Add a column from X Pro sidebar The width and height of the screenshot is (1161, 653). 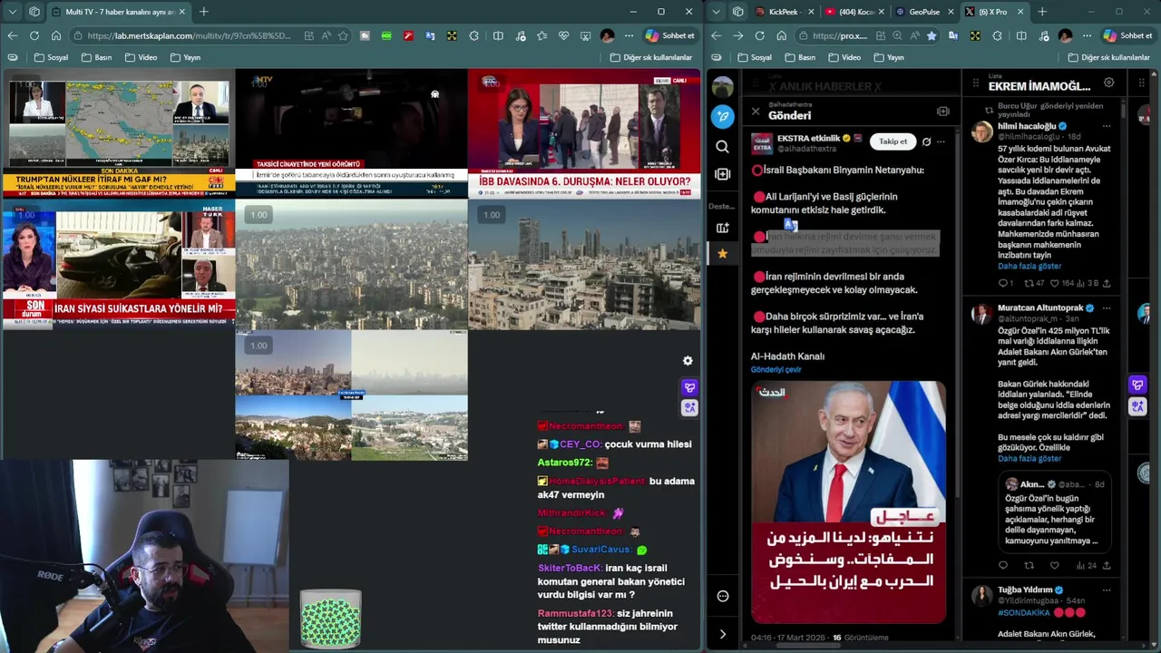point(722,174)
